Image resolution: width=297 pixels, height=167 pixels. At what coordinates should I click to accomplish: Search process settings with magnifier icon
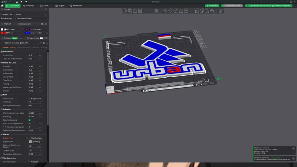47,43
